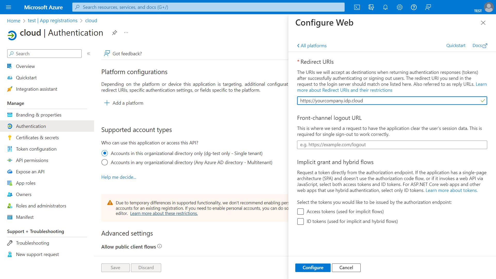Click the Home breadcrumb
Screen dimensions: 496x279
[14, 21]
